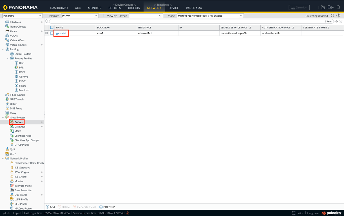
Task: Click the PDF/CSV export button
Action: click(x=107, y=207)
